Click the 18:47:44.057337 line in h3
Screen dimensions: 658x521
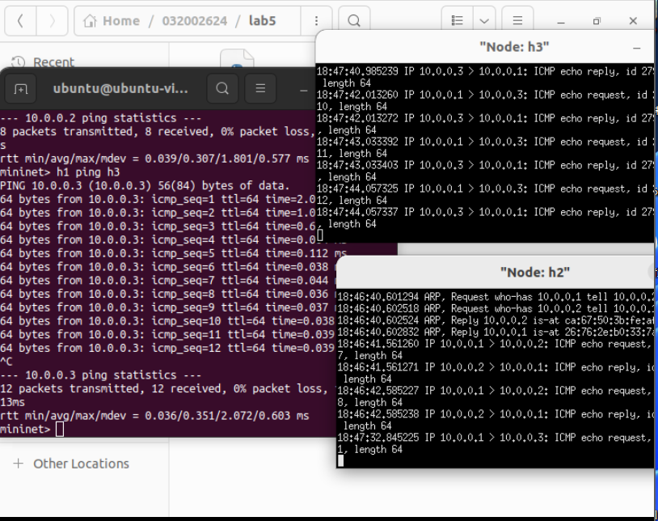coord(485,212)
